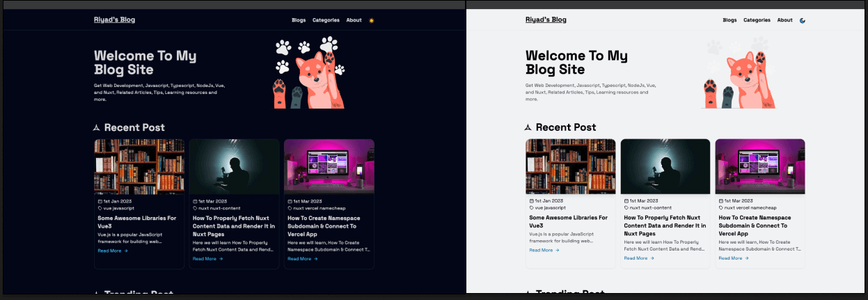
Task: Click the sun icon in dark-theme navbar
Action: 372,20
